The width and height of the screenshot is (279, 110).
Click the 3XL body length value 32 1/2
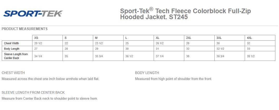tap(220, 49)
